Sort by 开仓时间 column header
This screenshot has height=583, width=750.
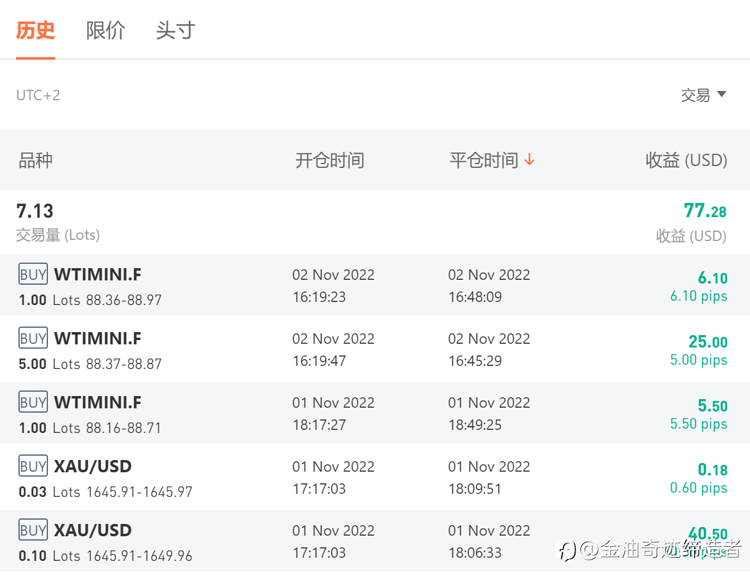click(330, 161)
